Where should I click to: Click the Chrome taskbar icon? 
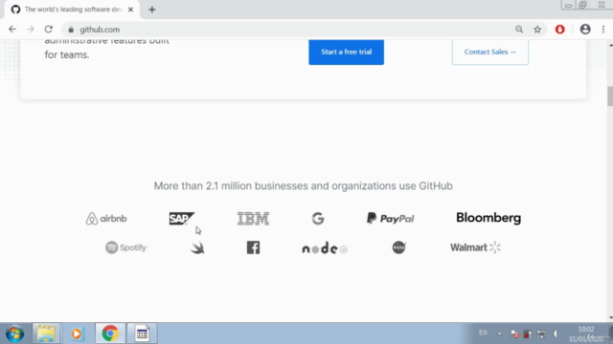tap(110, 333)
